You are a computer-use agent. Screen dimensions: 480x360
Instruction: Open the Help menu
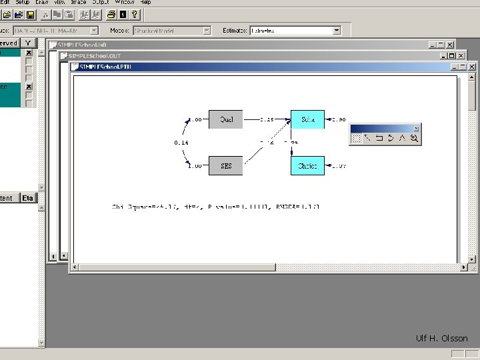145,2
